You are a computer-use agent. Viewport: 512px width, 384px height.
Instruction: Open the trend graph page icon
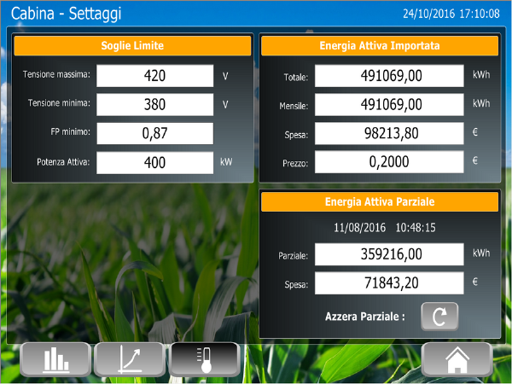[x=130, y=359]
